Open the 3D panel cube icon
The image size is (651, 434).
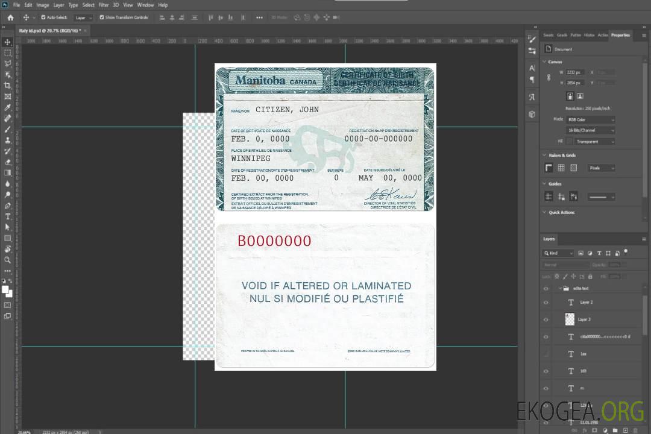pyautogui.click(x=532, y=114)
